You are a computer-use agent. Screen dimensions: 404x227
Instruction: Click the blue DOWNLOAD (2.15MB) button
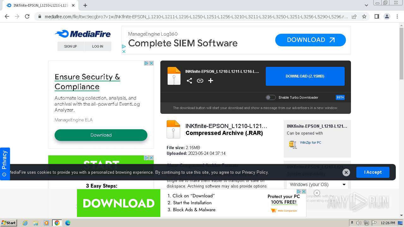[305, 76]
